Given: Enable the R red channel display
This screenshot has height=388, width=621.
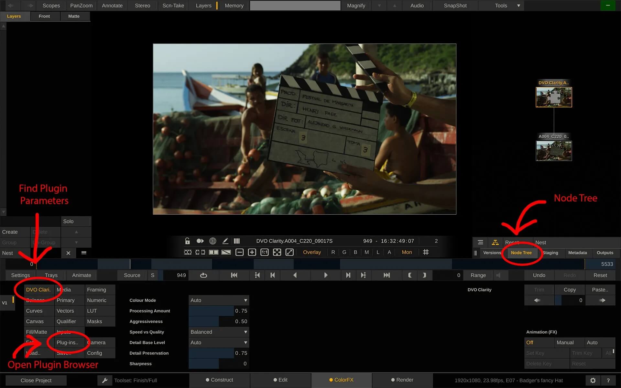Looking at the screenshot, I should point(333,252).
